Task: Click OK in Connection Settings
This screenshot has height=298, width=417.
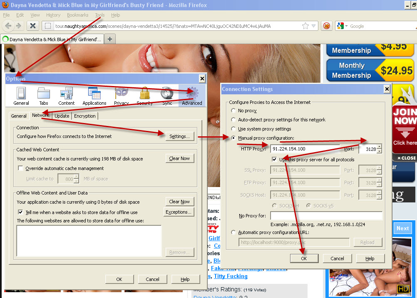Action: click(304, 259)
